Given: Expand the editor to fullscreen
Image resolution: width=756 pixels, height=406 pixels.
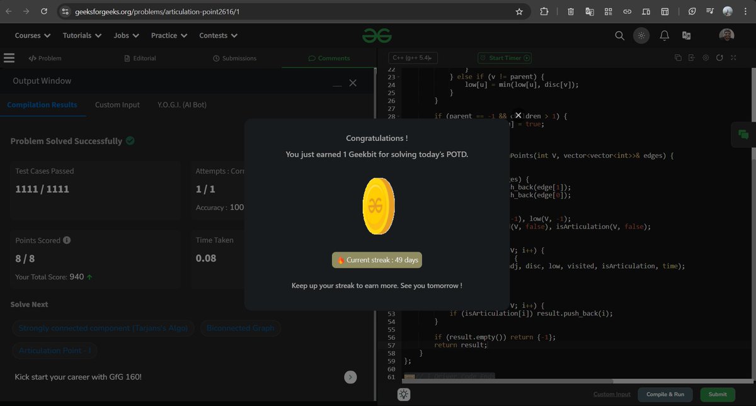Looking at the screenshot, I should [733, 58].
